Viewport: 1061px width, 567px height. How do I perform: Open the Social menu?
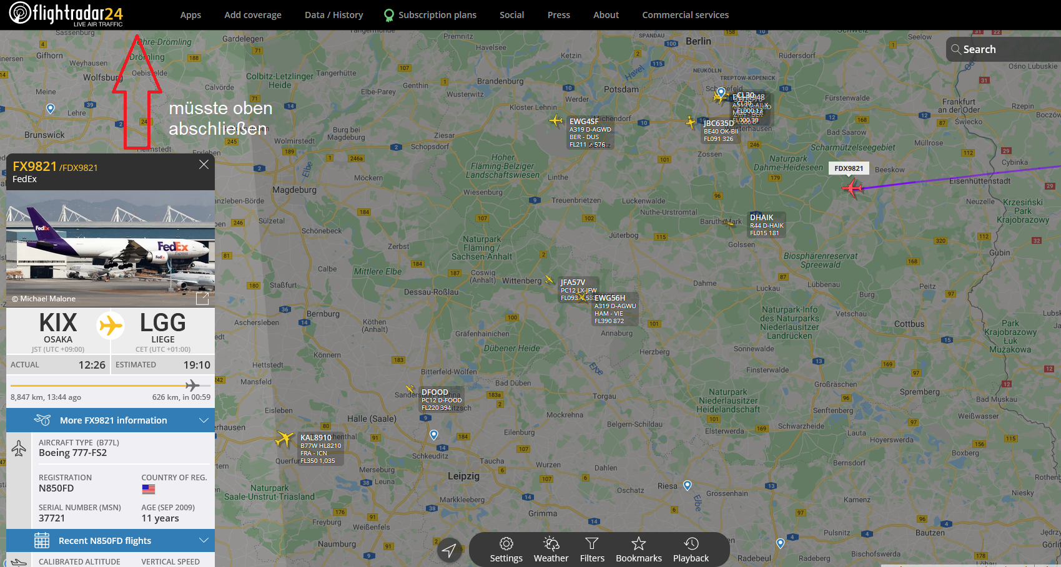(x=512, y=15)
